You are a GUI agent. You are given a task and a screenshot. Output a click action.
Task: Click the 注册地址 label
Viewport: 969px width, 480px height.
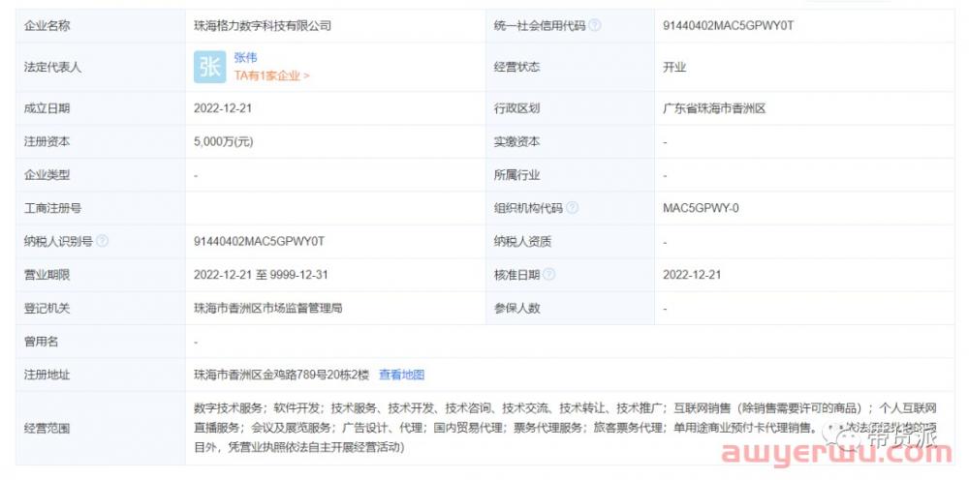click(47, 375)
